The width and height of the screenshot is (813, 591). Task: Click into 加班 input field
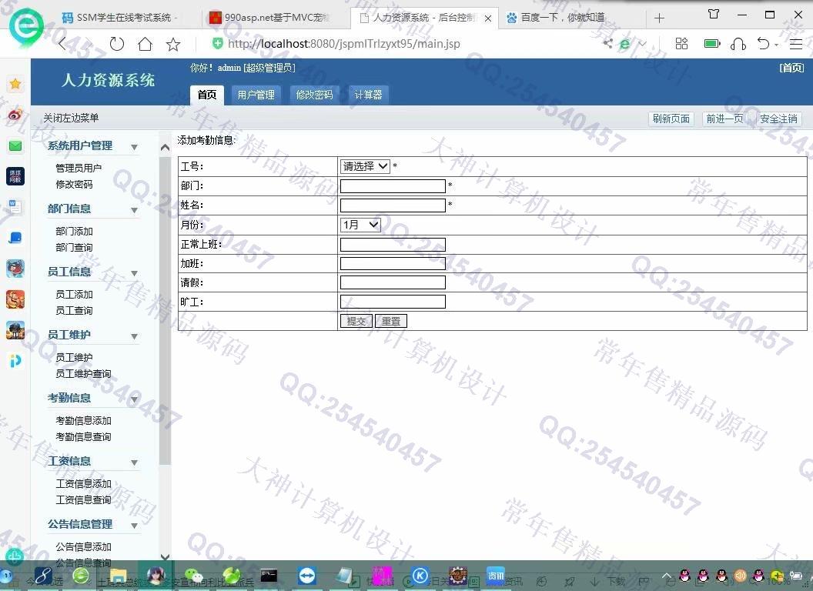tap(393, 263)
